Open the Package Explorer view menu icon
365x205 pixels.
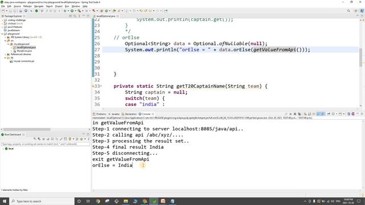[79, 16]
